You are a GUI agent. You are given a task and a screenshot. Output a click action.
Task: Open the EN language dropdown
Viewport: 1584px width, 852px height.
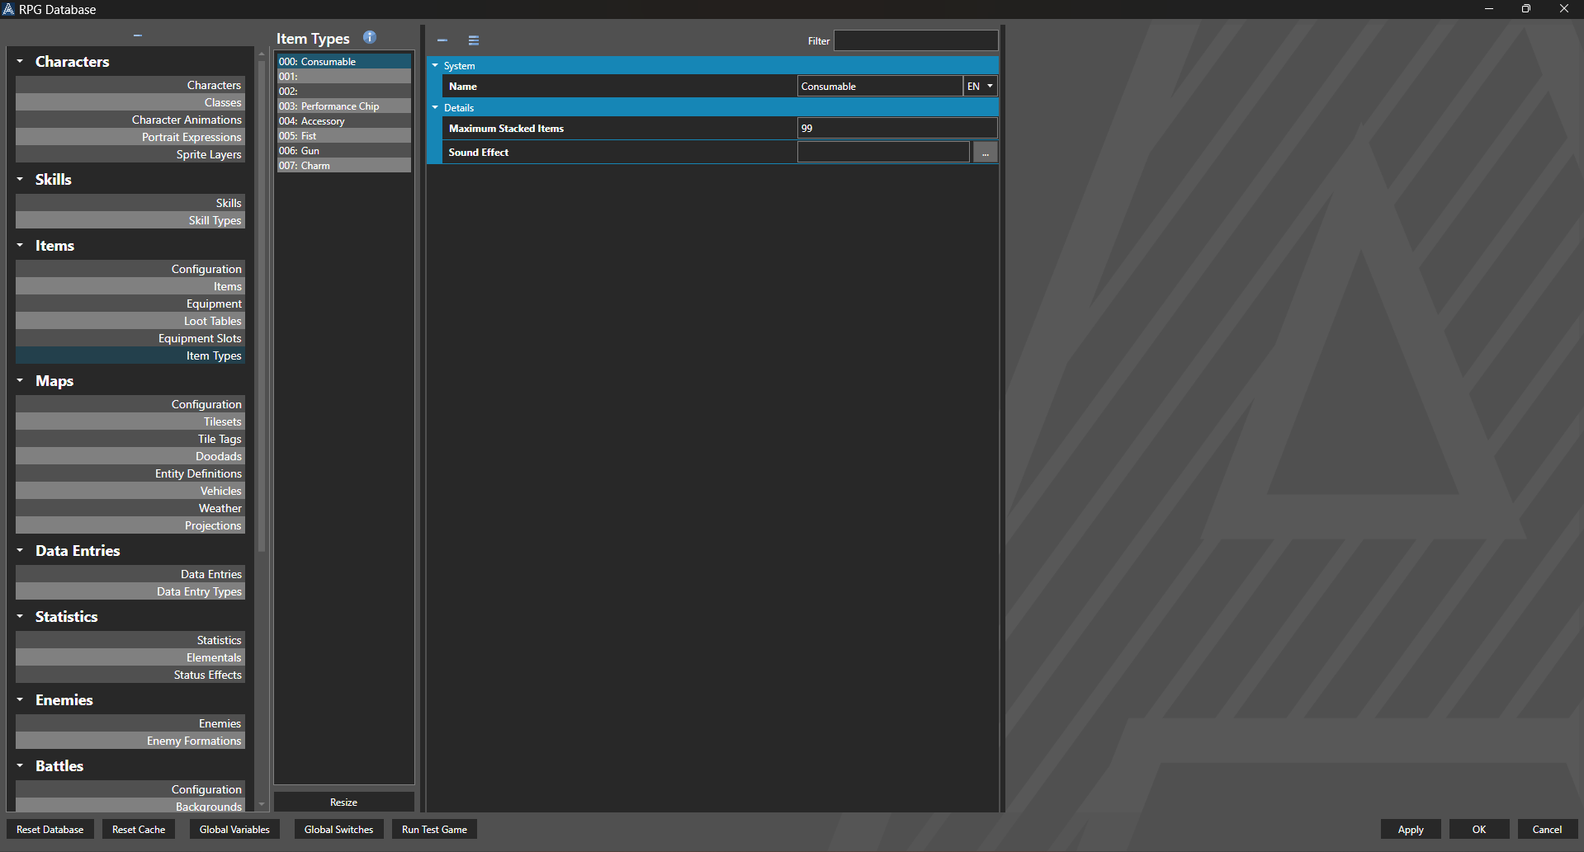[979, 86]
